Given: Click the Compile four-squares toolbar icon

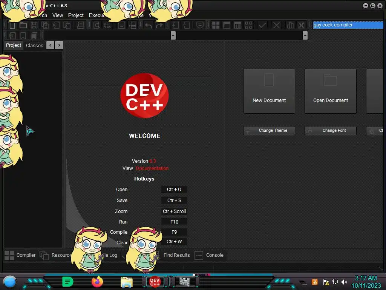Looking at the screenshot, I should point(216,25).
